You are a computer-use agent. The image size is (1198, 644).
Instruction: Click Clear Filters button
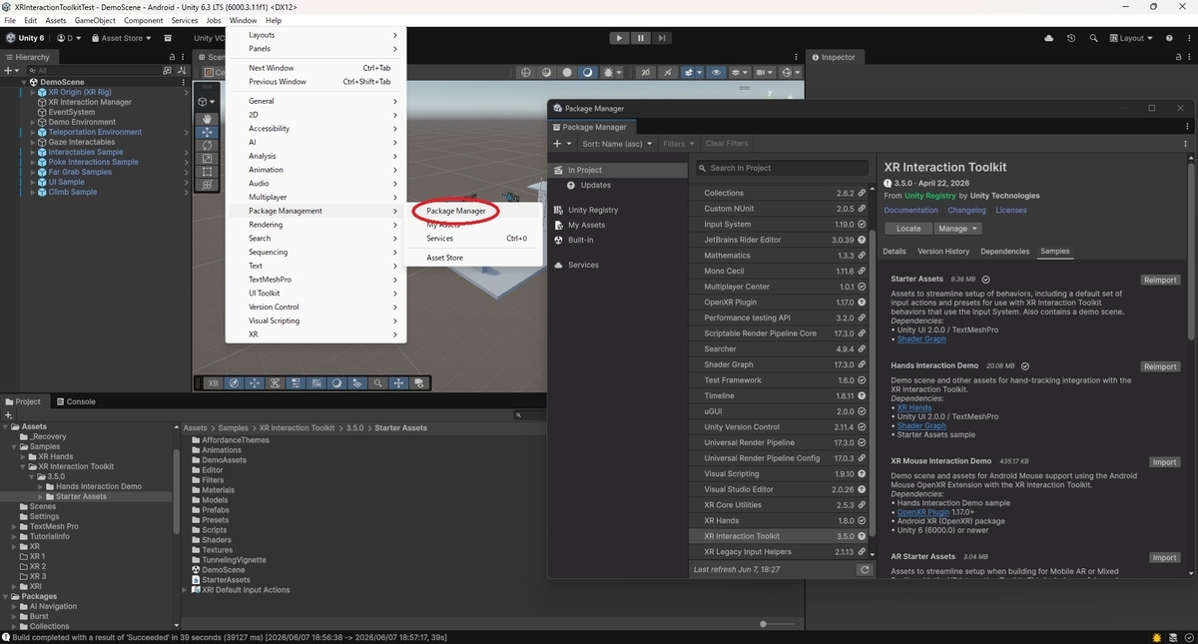(726, 144)
